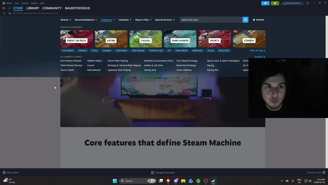The height and width of the screenshot is (185, 328).
Task: Open the DARK HUMOR category tile
Action: pyautogui.click(x=180, y=39)
